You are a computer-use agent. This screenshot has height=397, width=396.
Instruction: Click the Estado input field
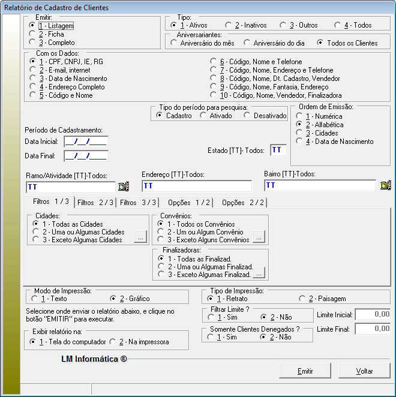click(278, 150)
